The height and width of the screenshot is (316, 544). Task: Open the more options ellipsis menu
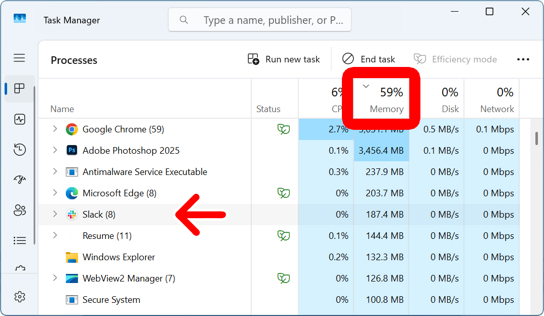[523, 59]
